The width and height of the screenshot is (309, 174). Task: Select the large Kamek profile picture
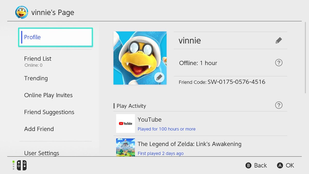(140, 58)
